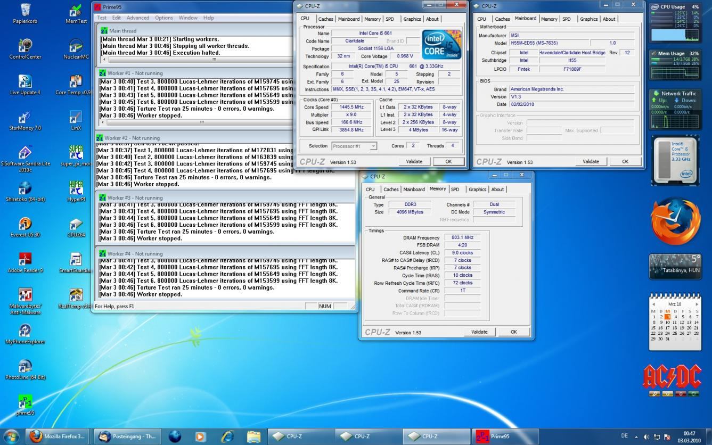The height and width of the screenshot is (445, 712).
Task: Click the Worker #3 - Not running title bar
Action: tap(225, 197)
